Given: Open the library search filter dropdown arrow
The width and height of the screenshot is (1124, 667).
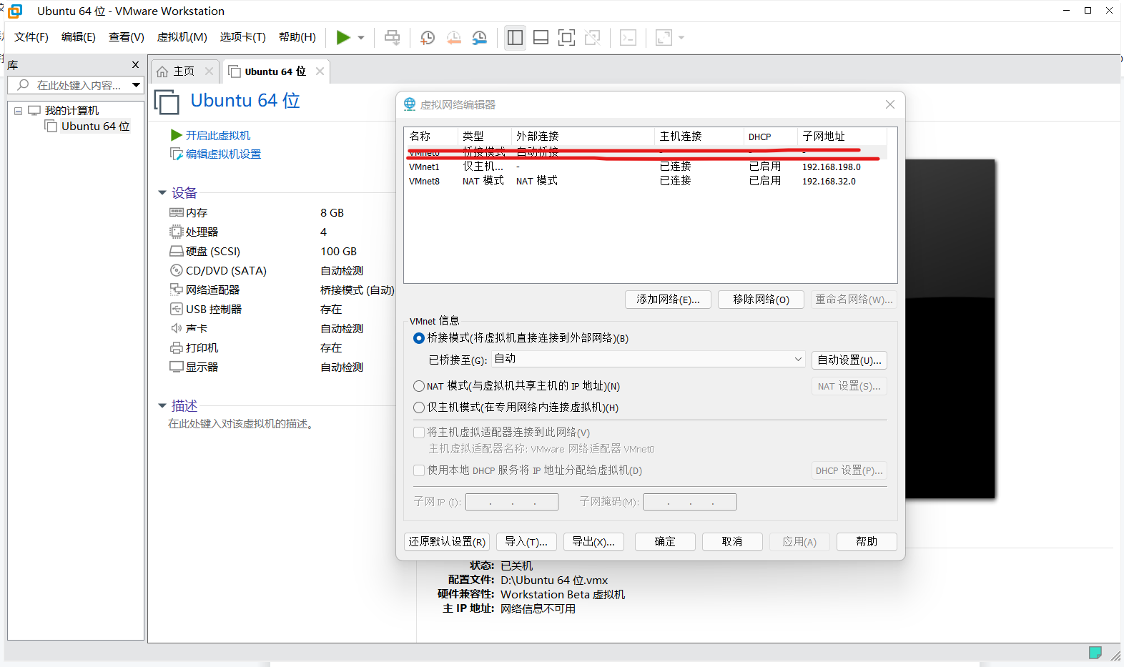Looking at the screenshot, I should tap(136, 85).
